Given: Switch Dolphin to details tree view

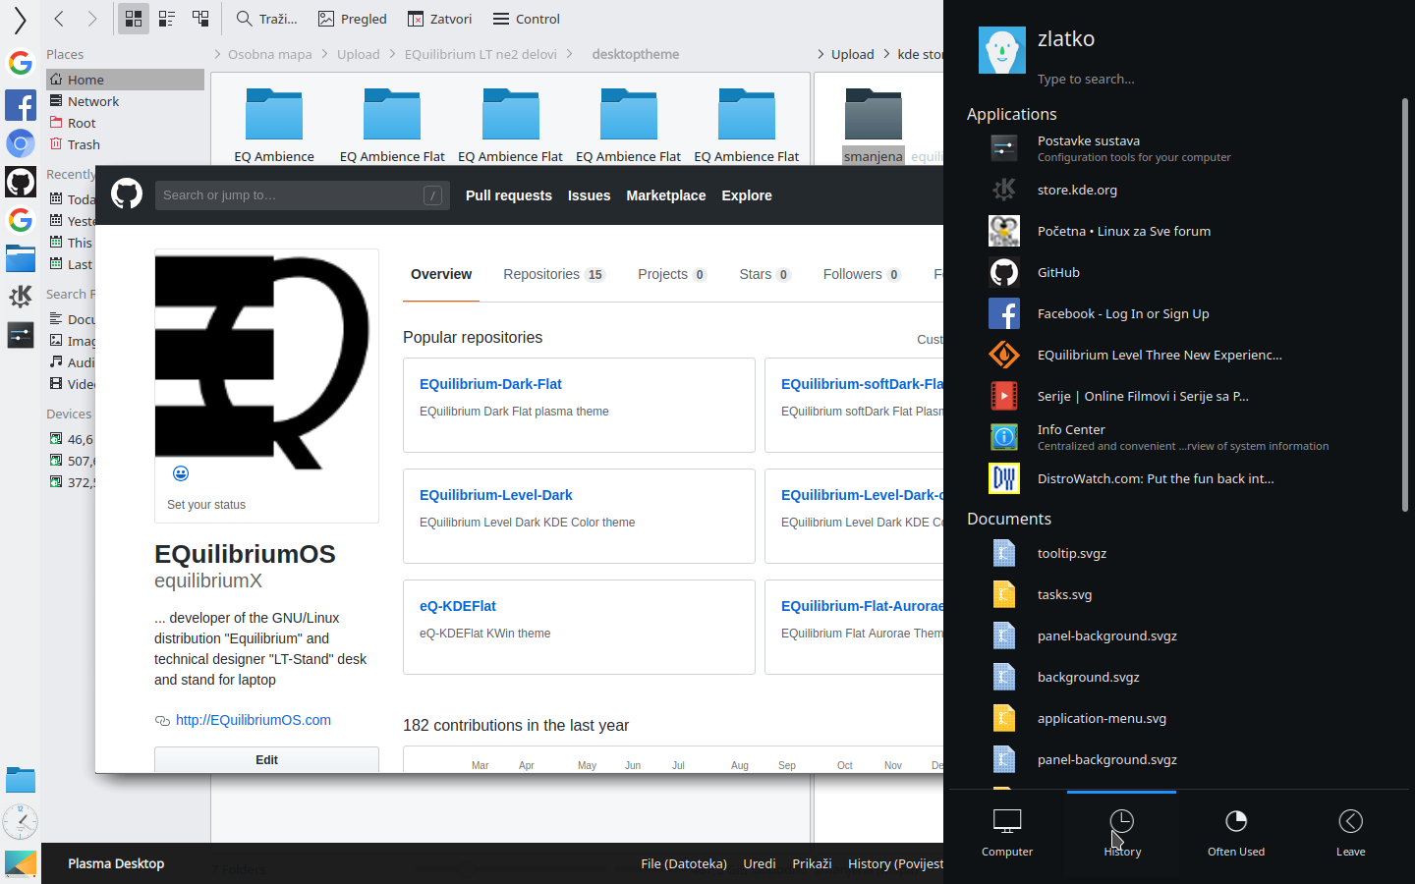Looking at the screenshot, I should point(200,19).
